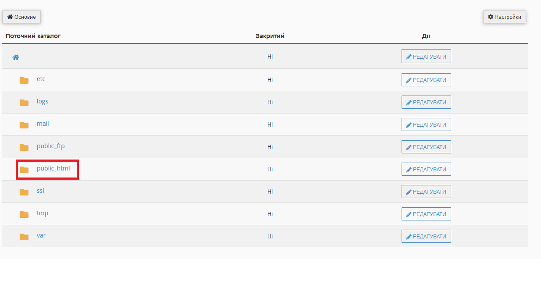This screenshot has width=541, height=284.
Task: Click the logs folder icon
Action: click(x=24, y=103)
